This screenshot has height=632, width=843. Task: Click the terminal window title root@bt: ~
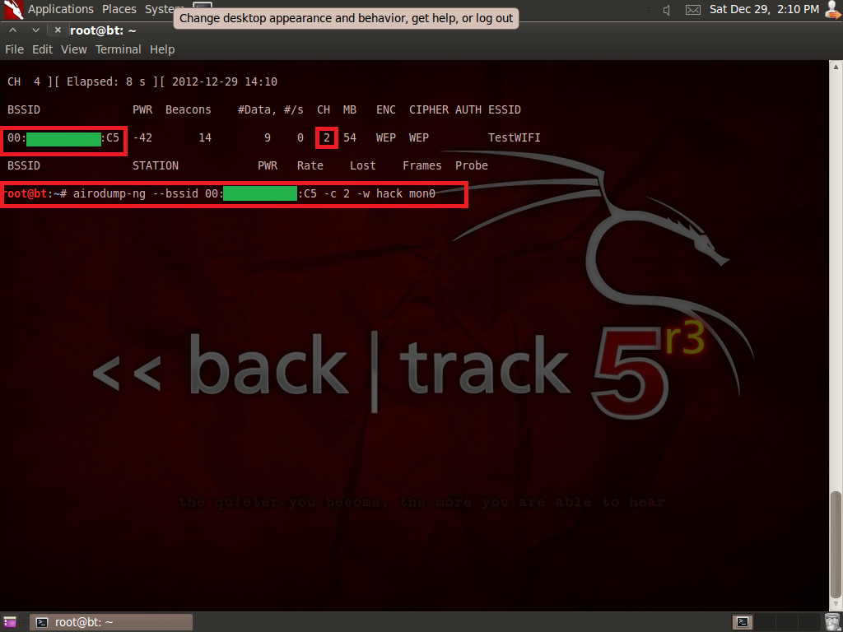[103, 30]
